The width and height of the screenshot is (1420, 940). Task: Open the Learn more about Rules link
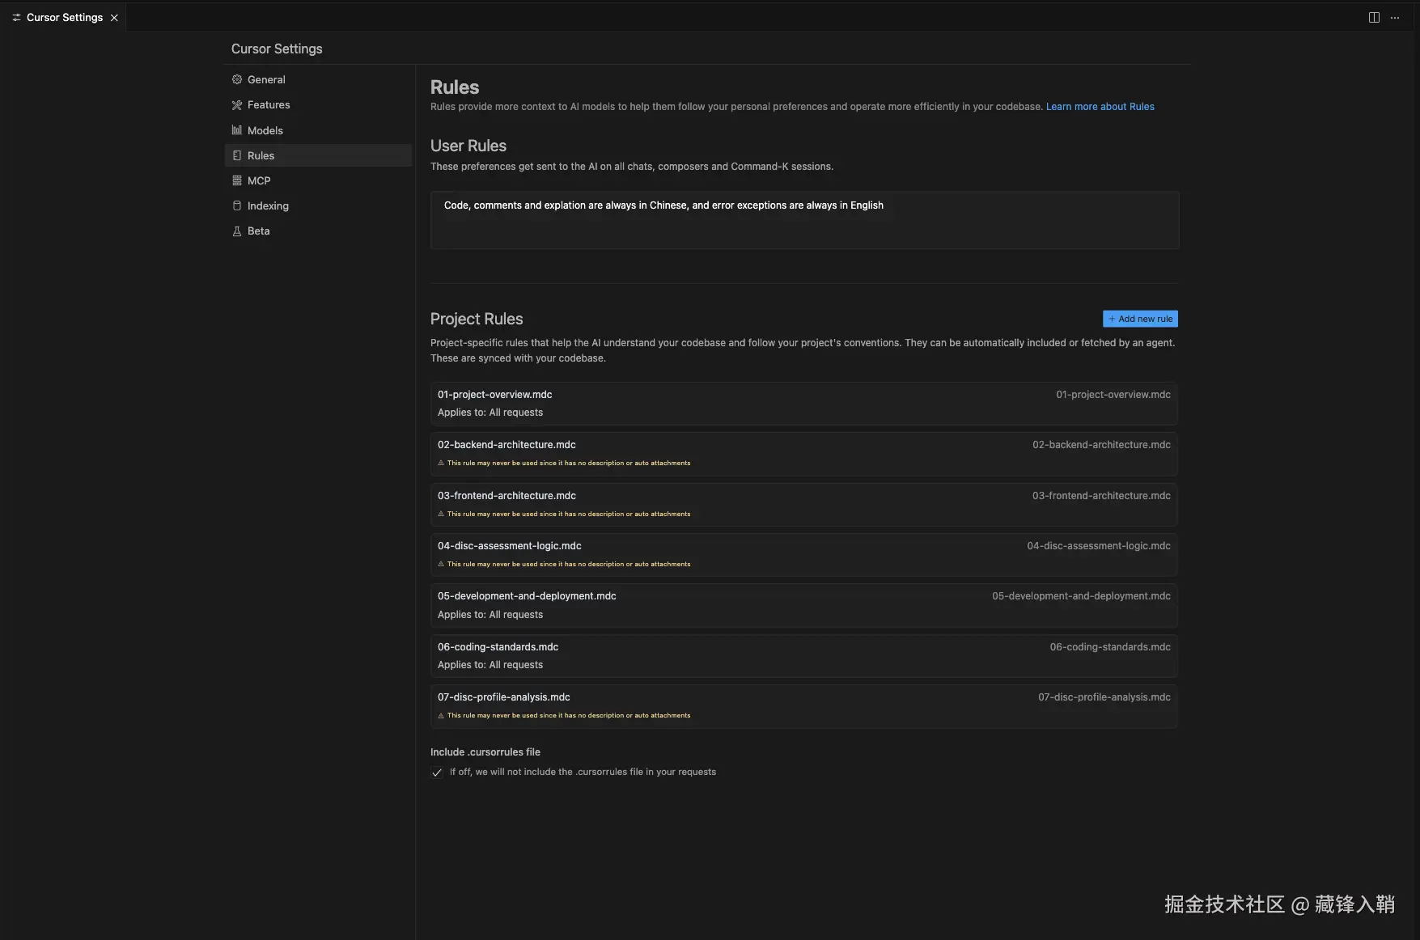(x=1100, y=107)
